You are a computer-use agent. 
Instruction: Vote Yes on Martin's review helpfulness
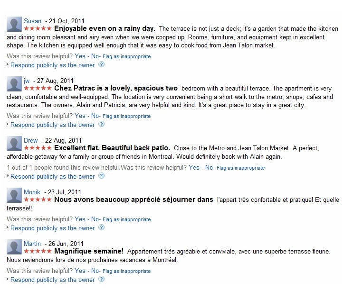(x=80, y=271)
